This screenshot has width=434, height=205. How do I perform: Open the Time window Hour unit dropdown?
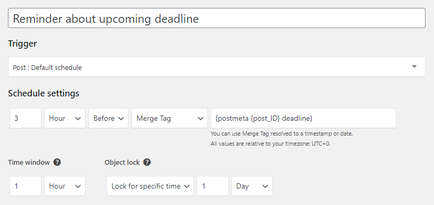(x=65, y=186)
